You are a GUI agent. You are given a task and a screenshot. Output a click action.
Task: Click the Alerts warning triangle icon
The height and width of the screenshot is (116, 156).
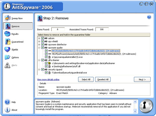click(x=7, y=65)
